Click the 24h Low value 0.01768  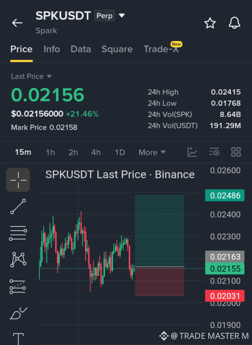pos(226,103)
